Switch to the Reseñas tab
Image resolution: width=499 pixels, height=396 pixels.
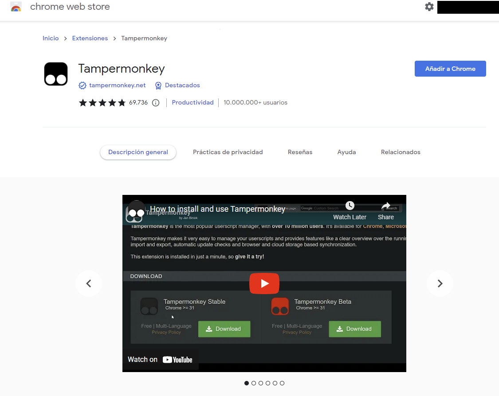tap(300, 152)
